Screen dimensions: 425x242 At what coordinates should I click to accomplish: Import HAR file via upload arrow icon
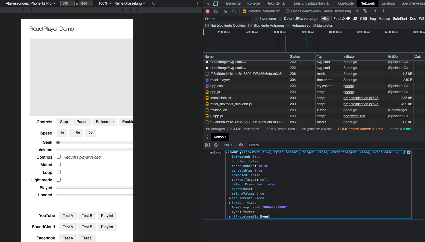(x=375, y=11)
